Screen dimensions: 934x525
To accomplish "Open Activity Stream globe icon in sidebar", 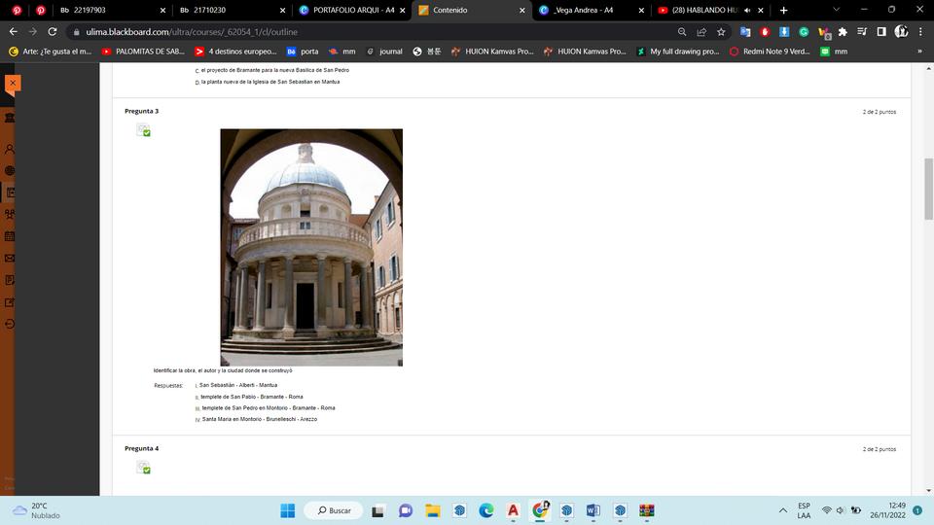I will [10, 171].
